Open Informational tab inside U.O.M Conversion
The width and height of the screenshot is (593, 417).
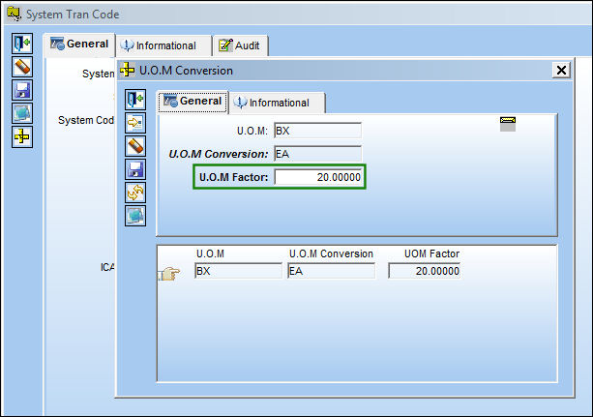coord(278,103)
